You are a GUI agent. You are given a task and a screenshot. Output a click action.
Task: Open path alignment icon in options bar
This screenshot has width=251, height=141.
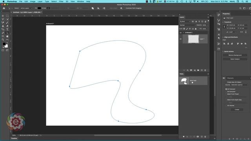click(x=98, y=8)
